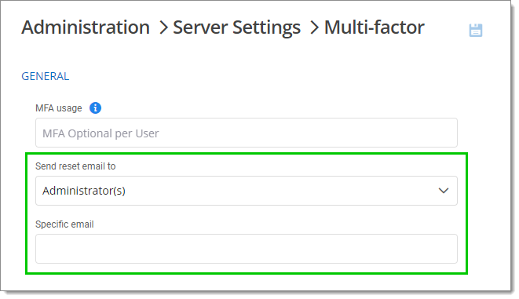Select the Multi-factor breadcrumb item

pos(374,27)
